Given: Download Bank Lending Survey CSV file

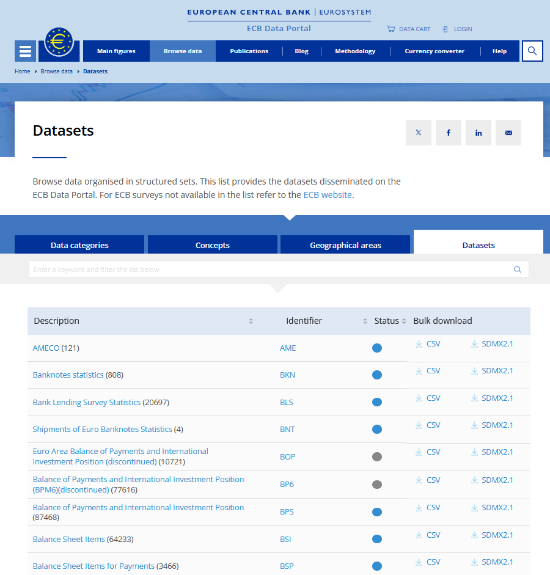Looking at the screenshot, I should pyautogui.click(x=428, y=398).
